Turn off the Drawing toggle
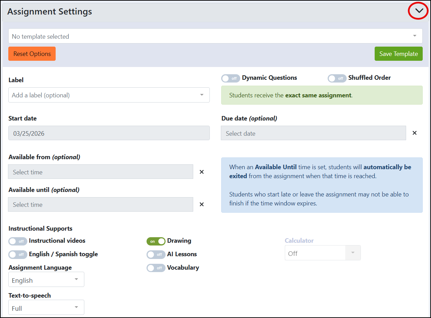 tap(156, 241)
